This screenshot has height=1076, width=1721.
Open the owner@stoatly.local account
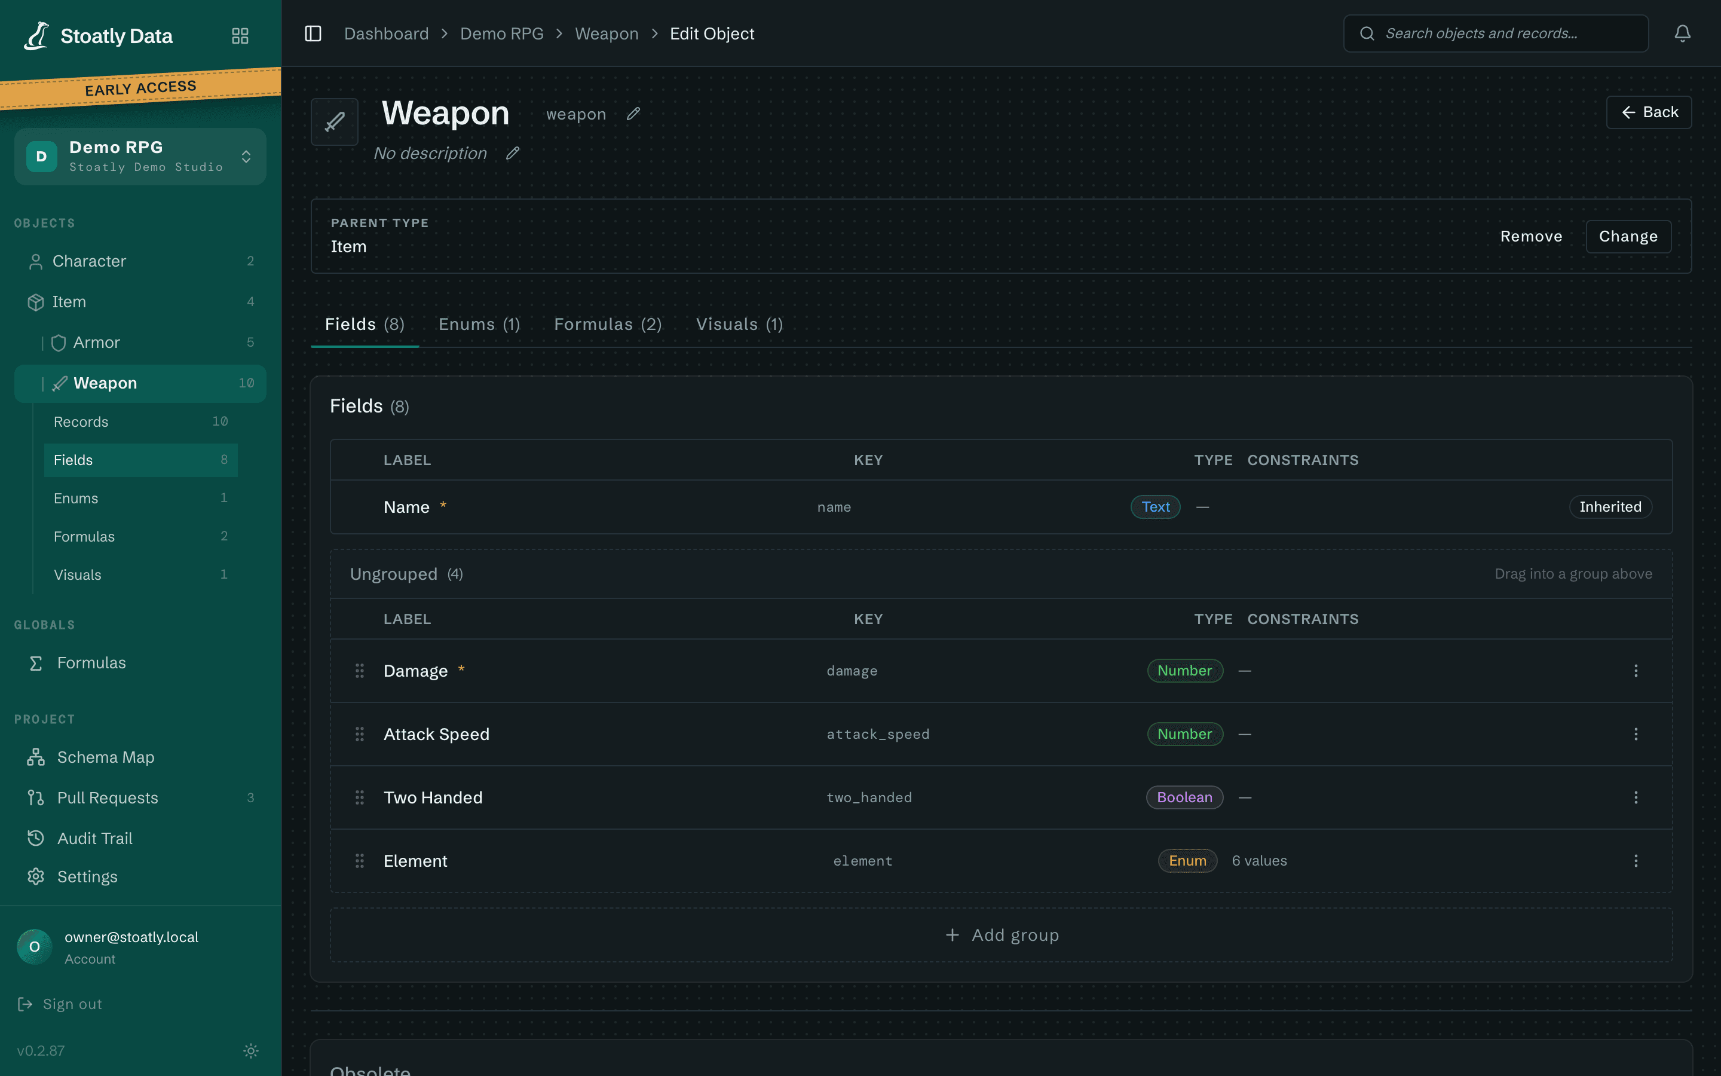pos(140,947)
